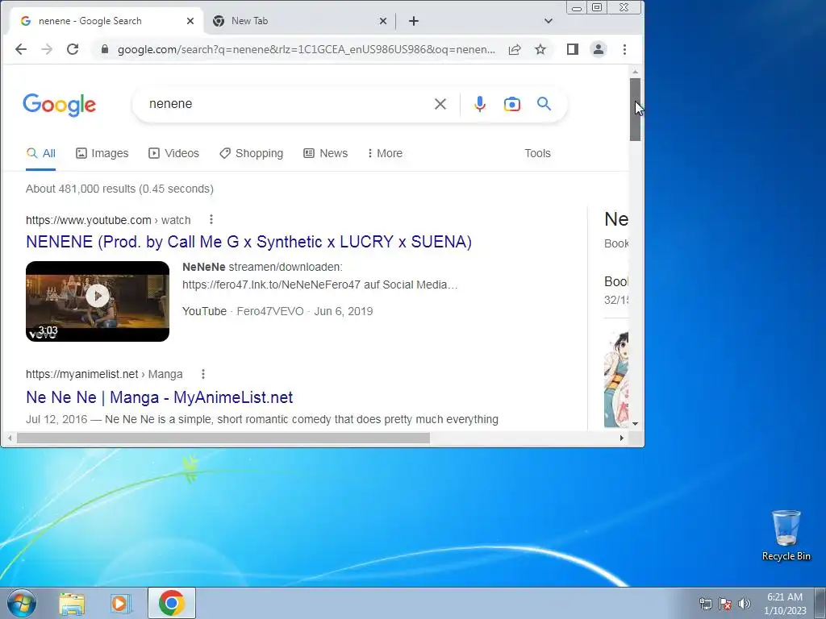This screenshot has width=826, height=619.
Task: Switch to News results
Action: (326, 153)
